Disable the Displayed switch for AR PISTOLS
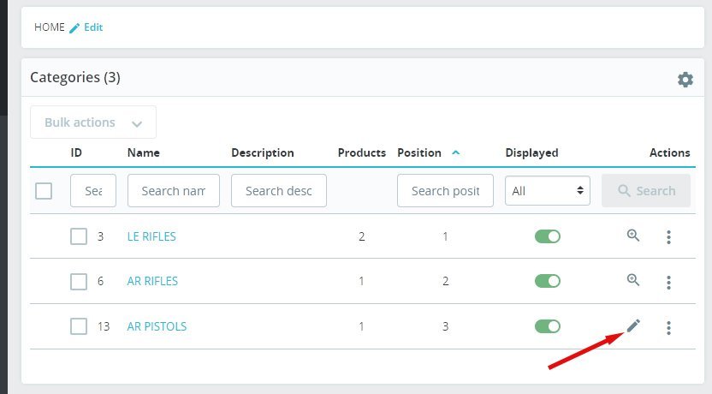This screenshot has width=712, height=394. click(x=548, y=326)
